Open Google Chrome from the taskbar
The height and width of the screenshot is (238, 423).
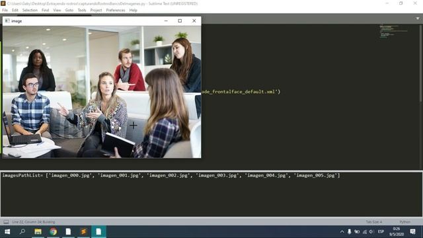53,231
